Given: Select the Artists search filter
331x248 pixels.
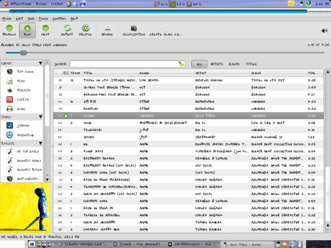Looking at the screenshot, I should click(x=217, y=64).
